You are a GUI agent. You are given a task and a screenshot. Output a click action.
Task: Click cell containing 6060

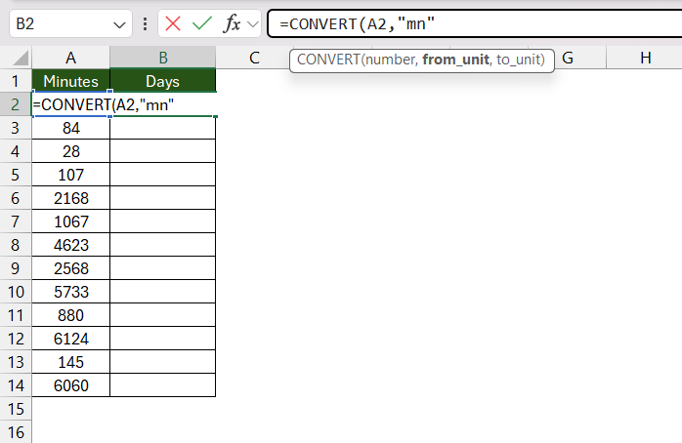[x=71, y=385]
